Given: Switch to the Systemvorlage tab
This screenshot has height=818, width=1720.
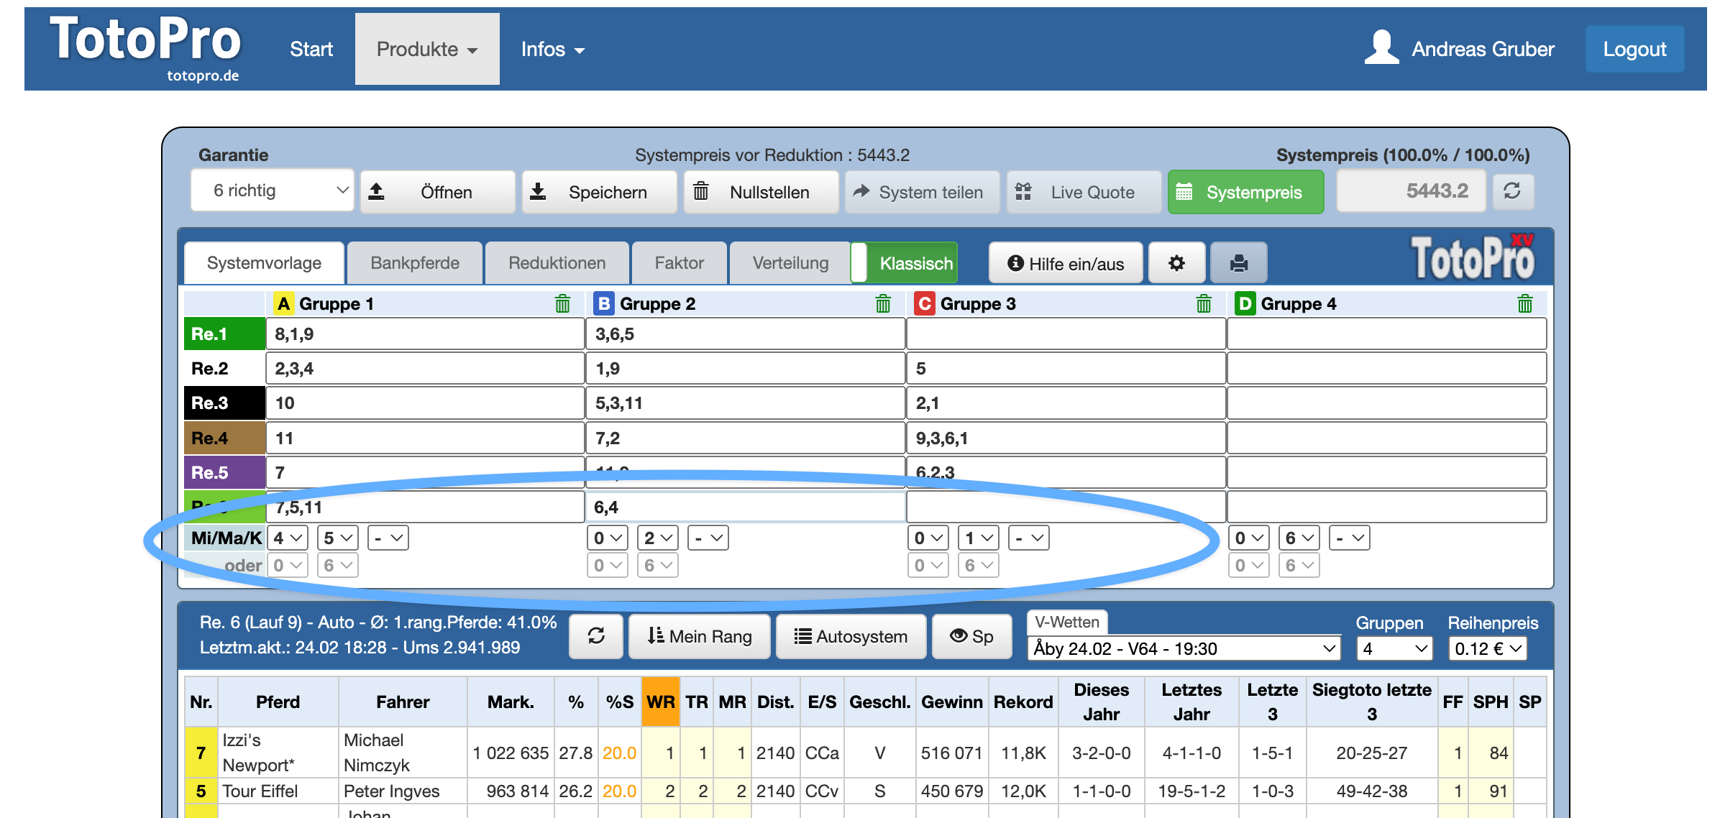Looking at the screenshot, I should [x=264, y=263].
